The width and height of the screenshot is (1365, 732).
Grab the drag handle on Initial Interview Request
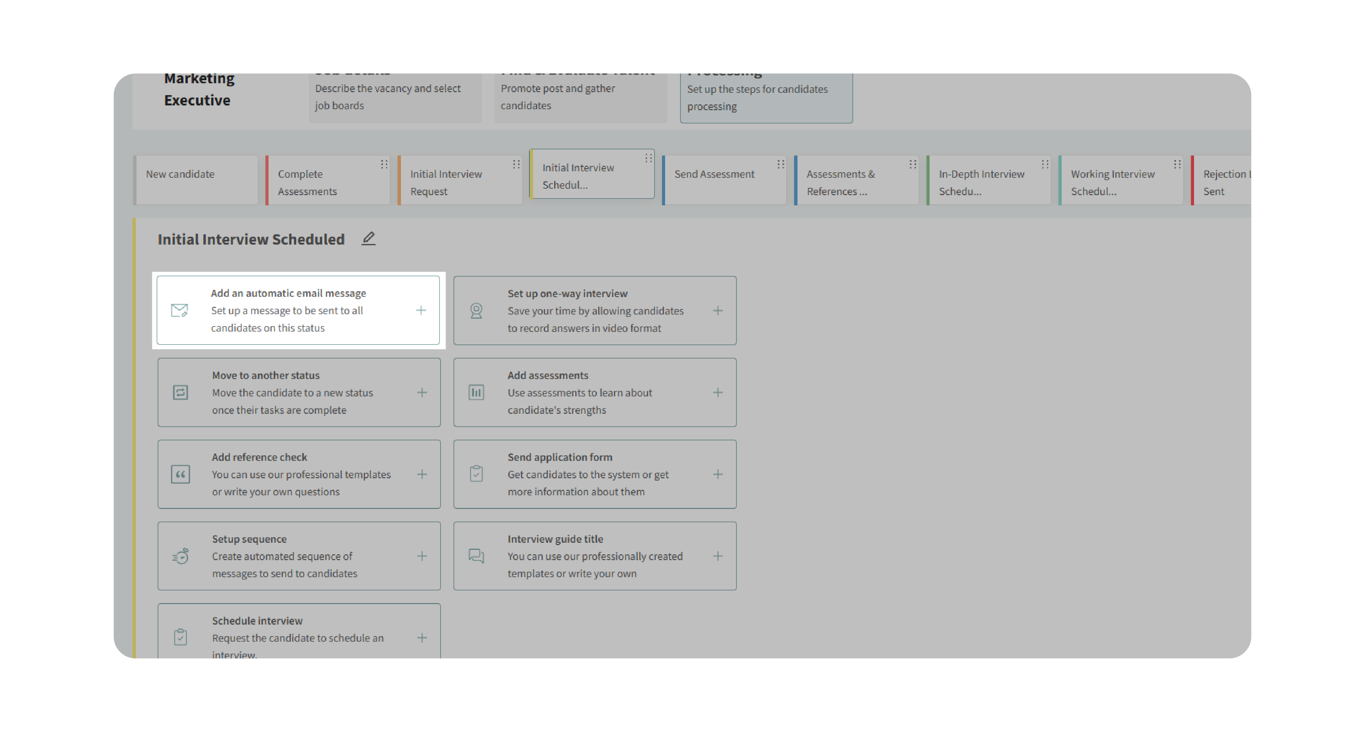tap(516, 165)
